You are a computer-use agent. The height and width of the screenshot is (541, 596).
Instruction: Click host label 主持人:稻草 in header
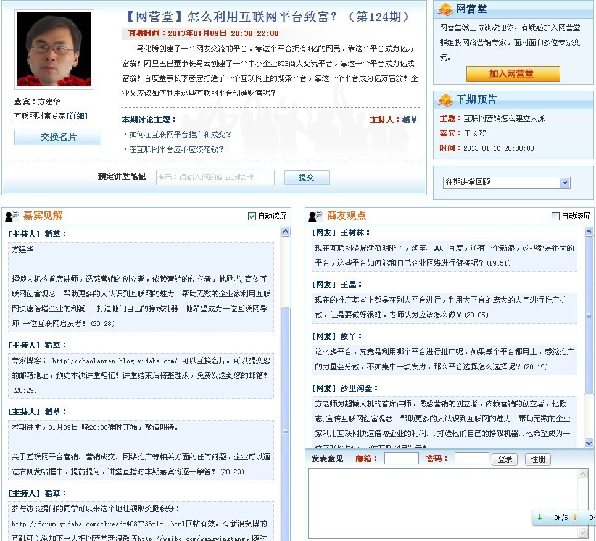(394, 120)
